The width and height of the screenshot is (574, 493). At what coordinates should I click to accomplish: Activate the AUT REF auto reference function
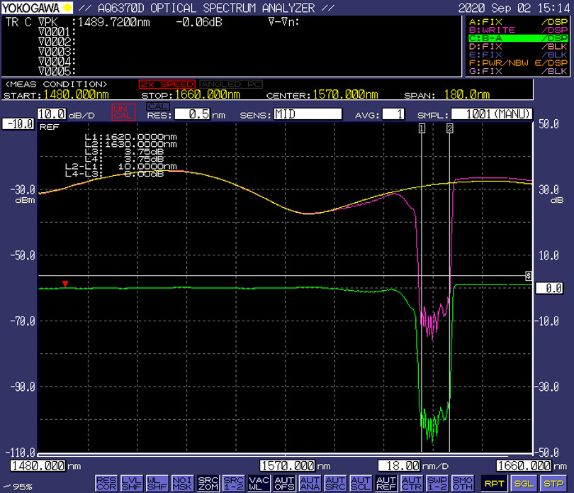pyautogui.click(x=387, y=482)
